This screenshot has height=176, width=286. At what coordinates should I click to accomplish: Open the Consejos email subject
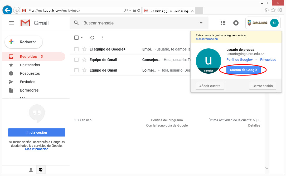click(151, 60)
